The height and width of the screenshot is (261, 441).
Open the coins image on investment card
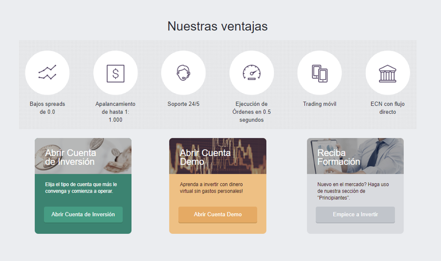click(x=83, y=156)
